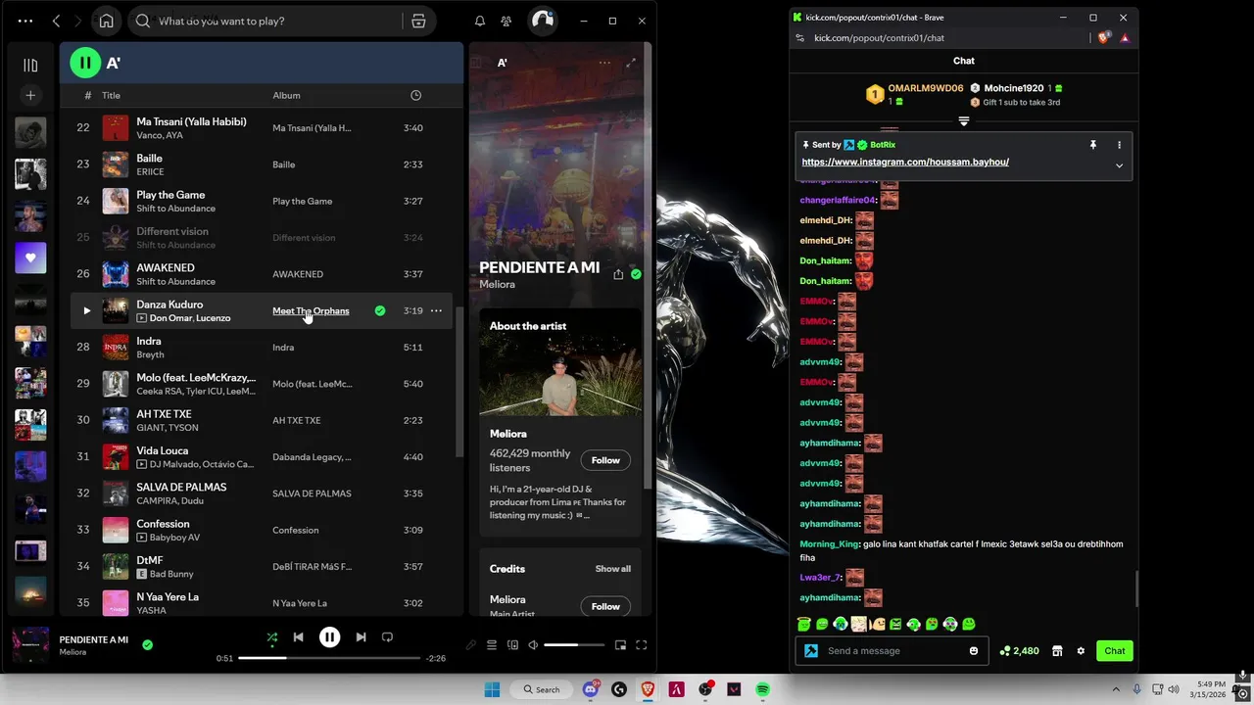Mute the Spotify volume speaker icon
The width and height of the screenshot is (1254, 705).
pyautogui.click(x=533, y=645)
